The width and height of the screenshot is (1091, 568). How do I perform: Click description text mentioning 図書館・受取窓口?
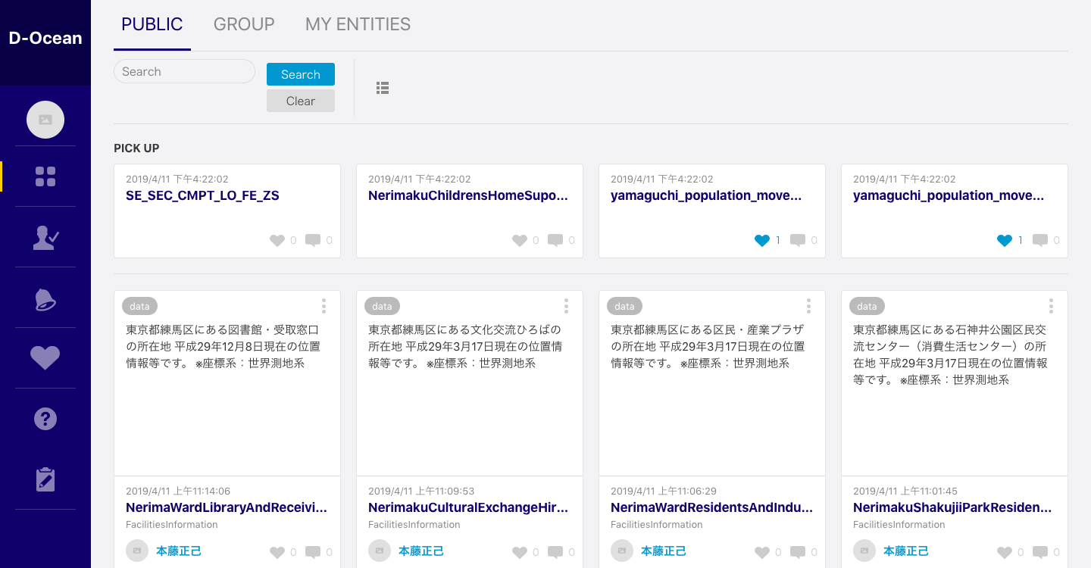223,347
